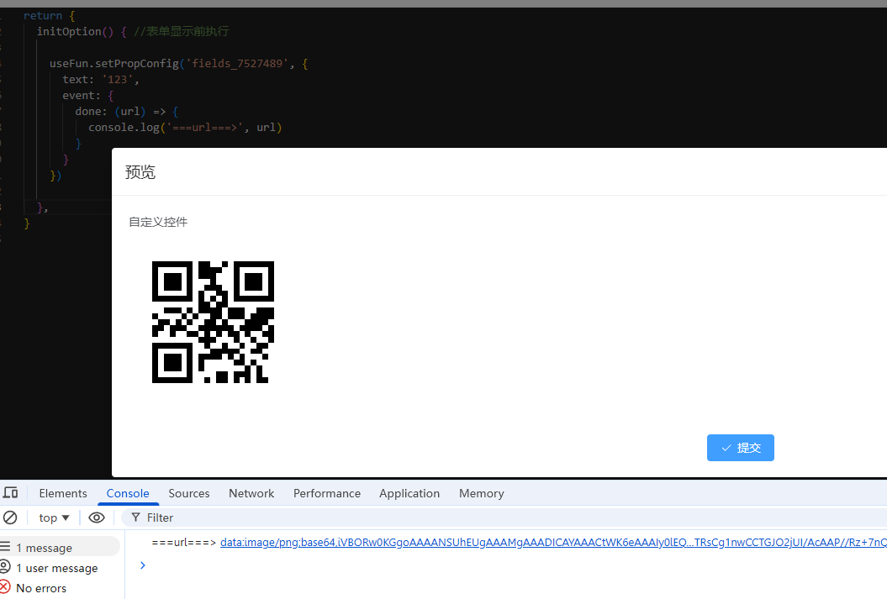Screen dimensions: 887x599
Task: Select '1 user message' sidebar filter
Action: tap(56, 568)
